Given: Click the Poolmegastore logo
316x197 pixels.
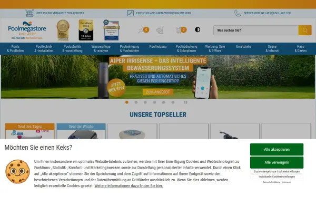Looking at the screenshot, I should [x=27, y=30].
